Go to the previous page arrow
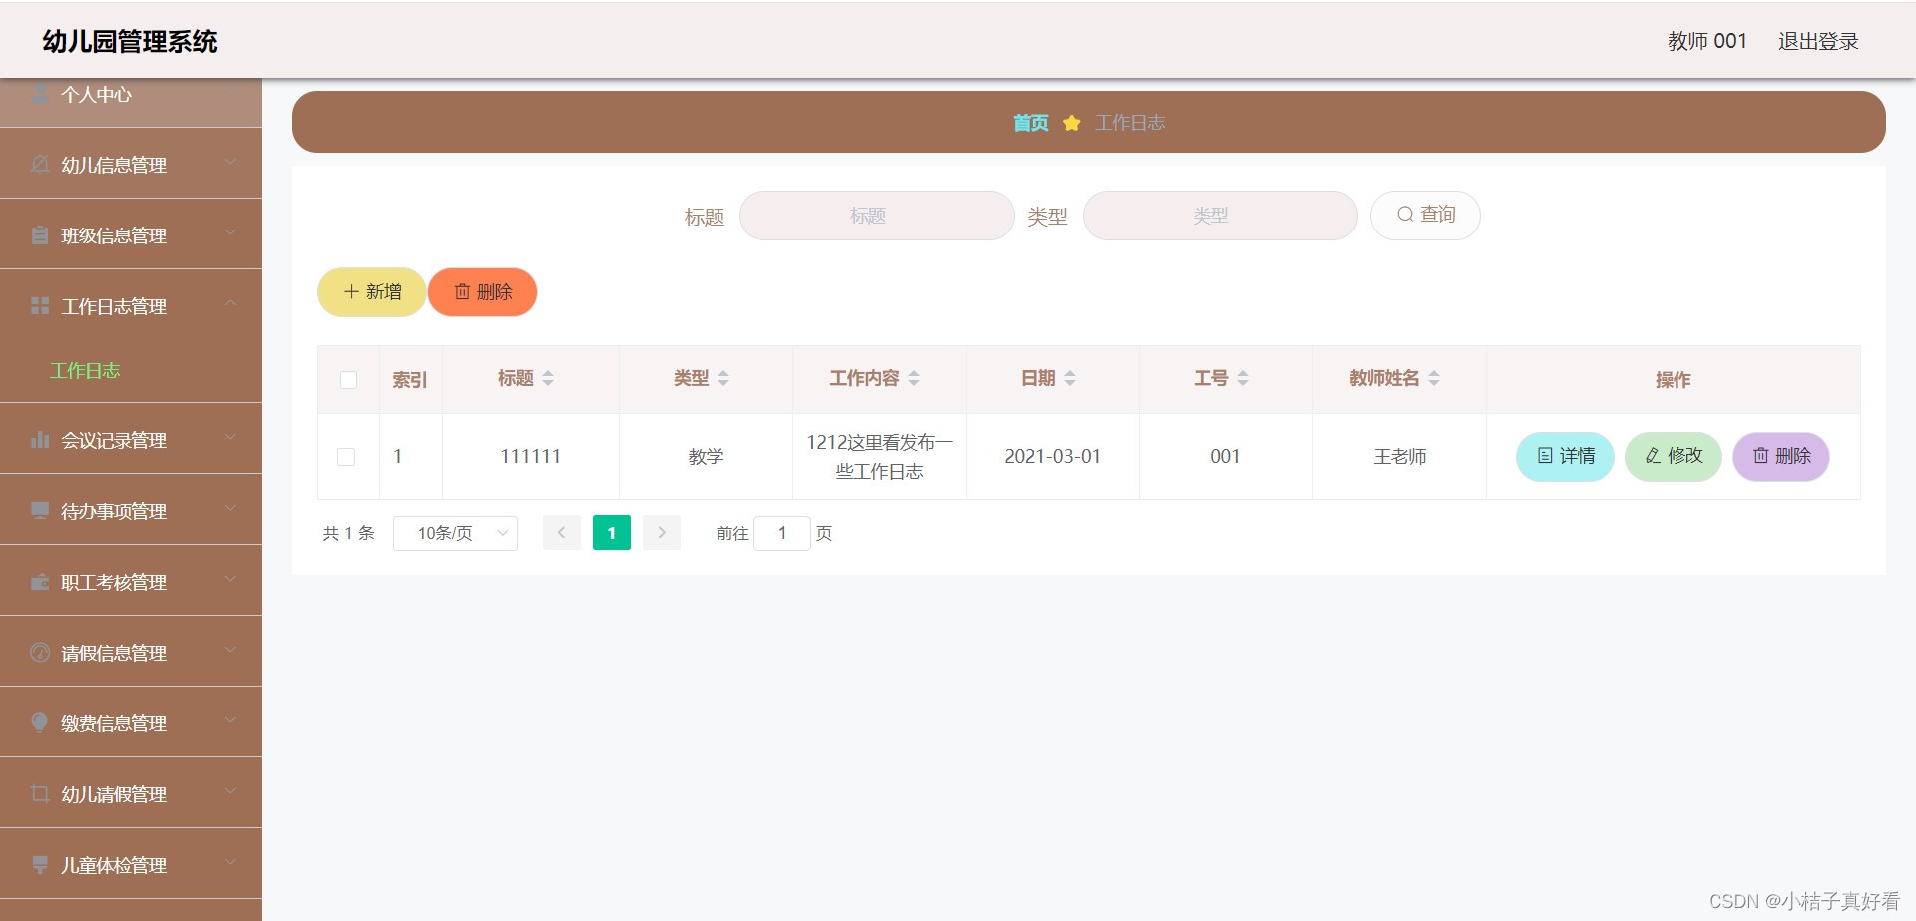This screenshot has height=921, width=1916. click(x=562, y=533)
